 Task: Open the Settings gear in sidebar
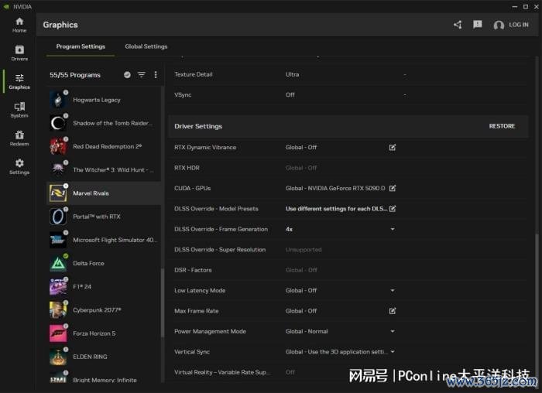pyautogui.click(x=19, y=166)
